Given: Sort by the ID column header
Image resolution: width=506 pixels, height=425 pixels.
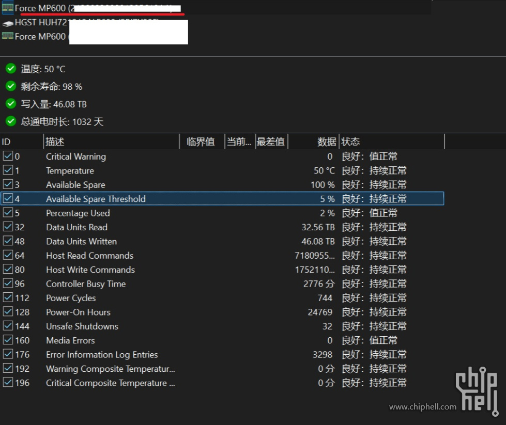Looking at the screenshot, I should pos(22,141).
